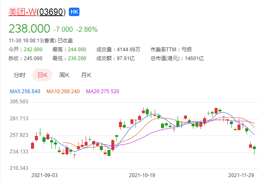The height and width of the screenshot is (183, 266).
Task: Click the first red candlestick on the chart
Action: pyautogui.click(x=32, y=146)
